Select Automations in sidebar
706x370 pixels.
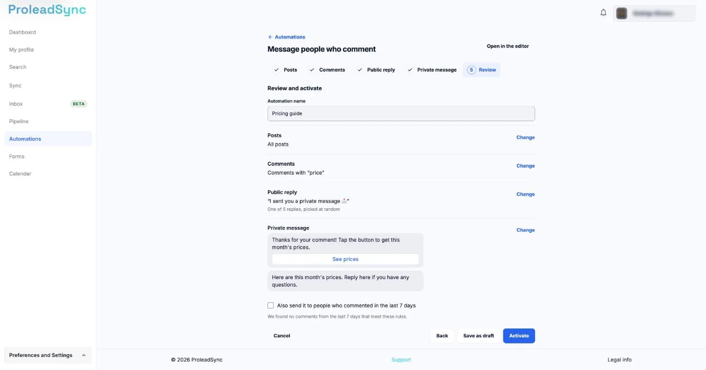click(x=48, y=139)
